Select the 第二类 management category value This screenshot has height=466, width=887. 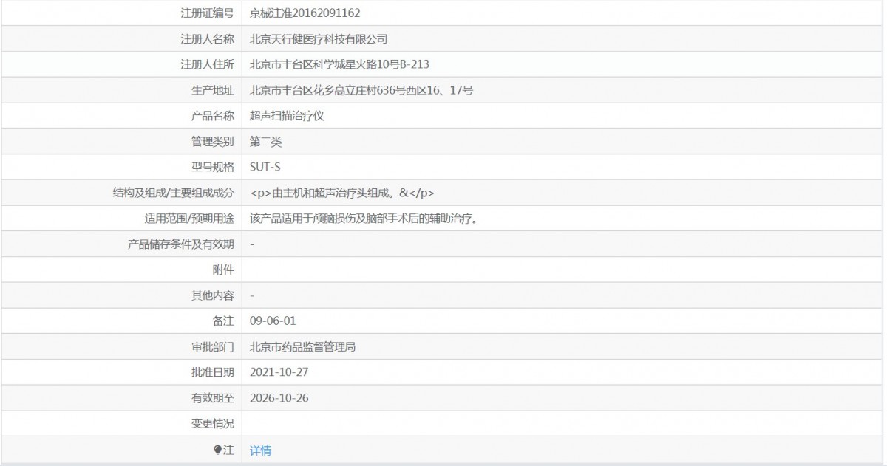[266, 142]
